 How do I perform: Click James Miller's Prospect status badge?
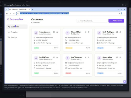(x=100, y=73)
